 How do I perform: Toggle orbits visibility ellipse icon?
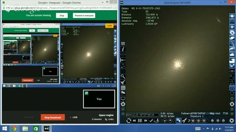pos(232,71)
